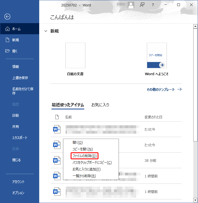Click the vertical scrollbar thumb

pos(195,85)
